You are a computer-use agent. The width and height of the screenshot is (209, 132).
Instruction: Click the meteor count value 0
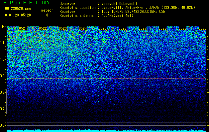coord(47,15)
